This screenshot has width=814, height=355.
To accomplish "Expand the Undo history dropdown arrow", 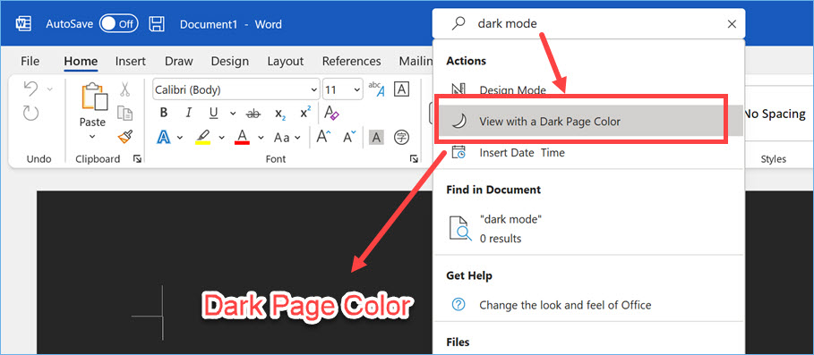I will coord(50,89).
